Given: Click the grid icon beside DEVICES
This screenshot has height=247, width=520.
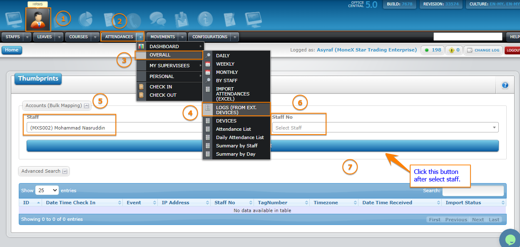Looking at the screenshot, I should [208, 121].
